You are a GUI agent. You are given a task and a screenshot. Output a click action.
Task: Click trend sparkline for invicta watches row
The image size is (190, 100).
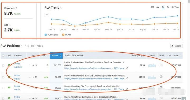click(152, 65)
